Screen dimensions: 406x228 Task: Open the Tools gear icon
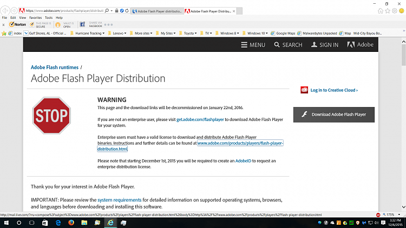(x=394, y=11)
